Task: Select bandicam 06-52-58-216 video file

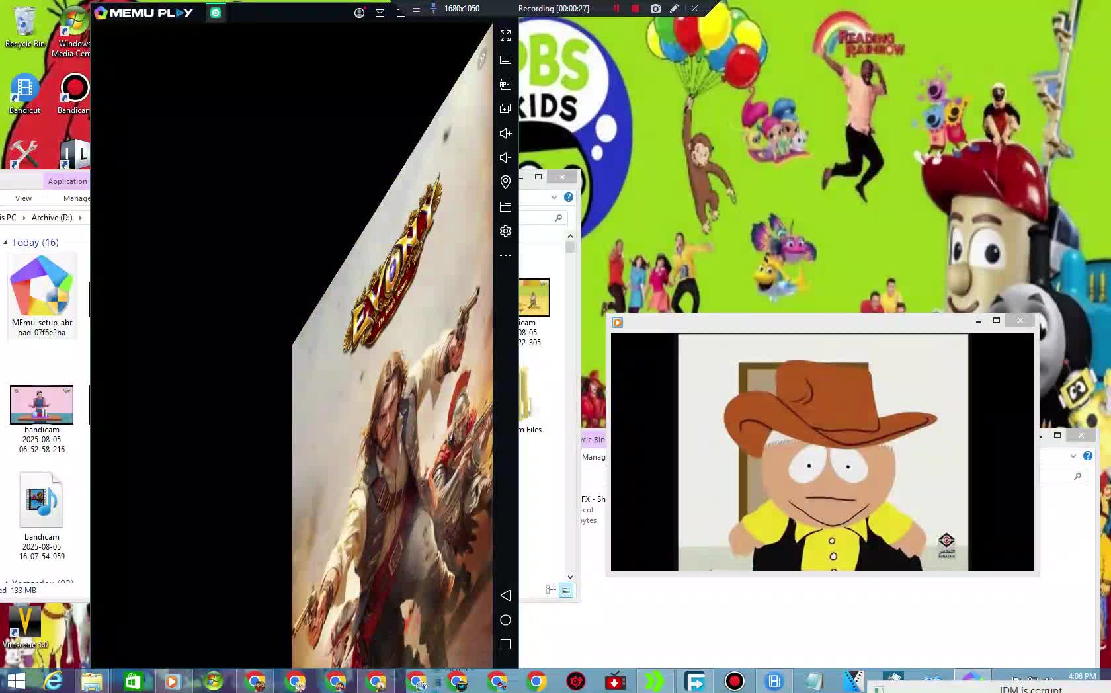Action: tap(42, 420)
